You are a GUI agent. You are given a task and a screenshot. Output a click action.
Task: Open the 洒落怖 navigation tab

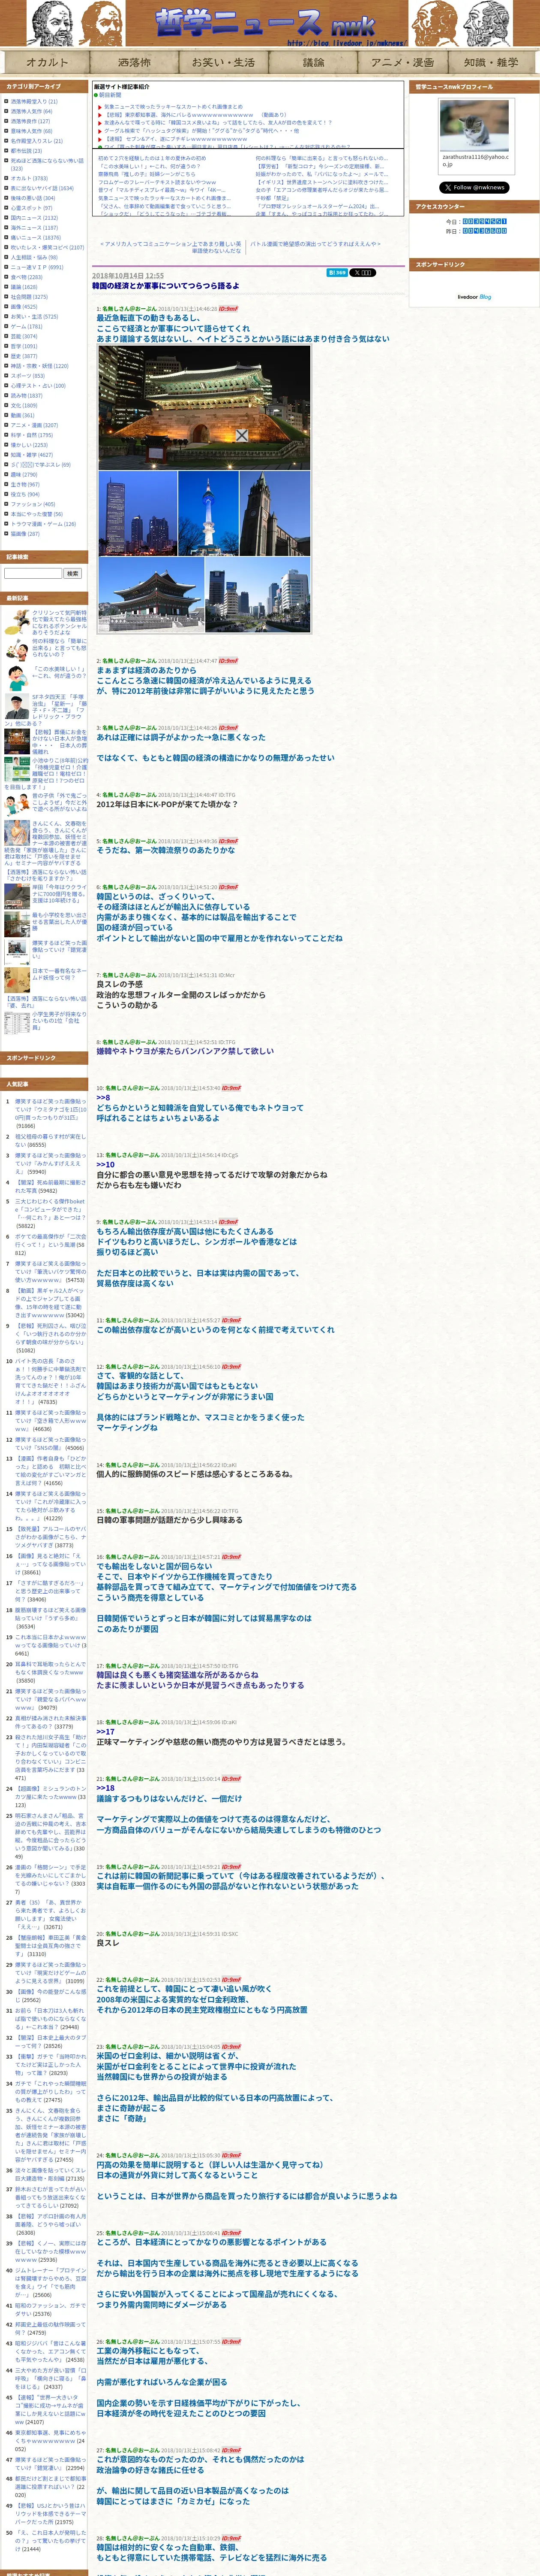[x=134, y=62]
